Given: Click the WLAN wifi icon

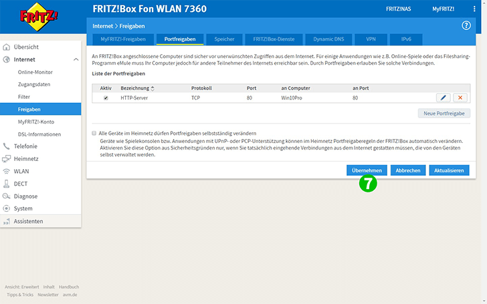Looking at the screenshot, I should [6, 171].
